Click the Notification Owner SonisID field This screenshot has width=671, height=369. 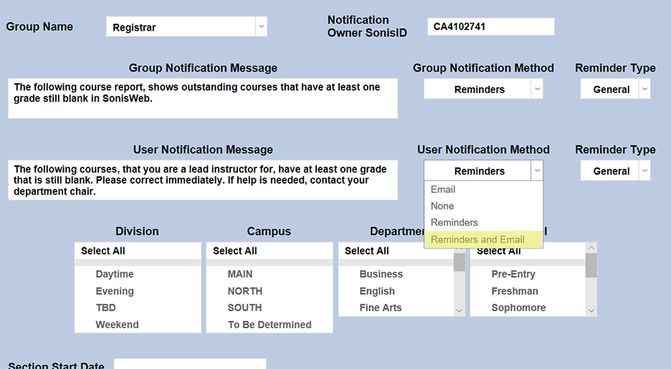[490, 26]
